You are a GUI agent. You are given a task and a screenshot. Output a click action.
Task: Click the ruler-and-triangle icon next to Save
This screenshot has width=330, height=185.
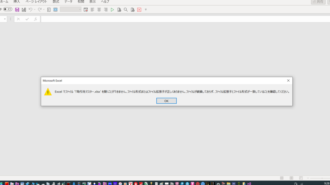coord(24,10)
